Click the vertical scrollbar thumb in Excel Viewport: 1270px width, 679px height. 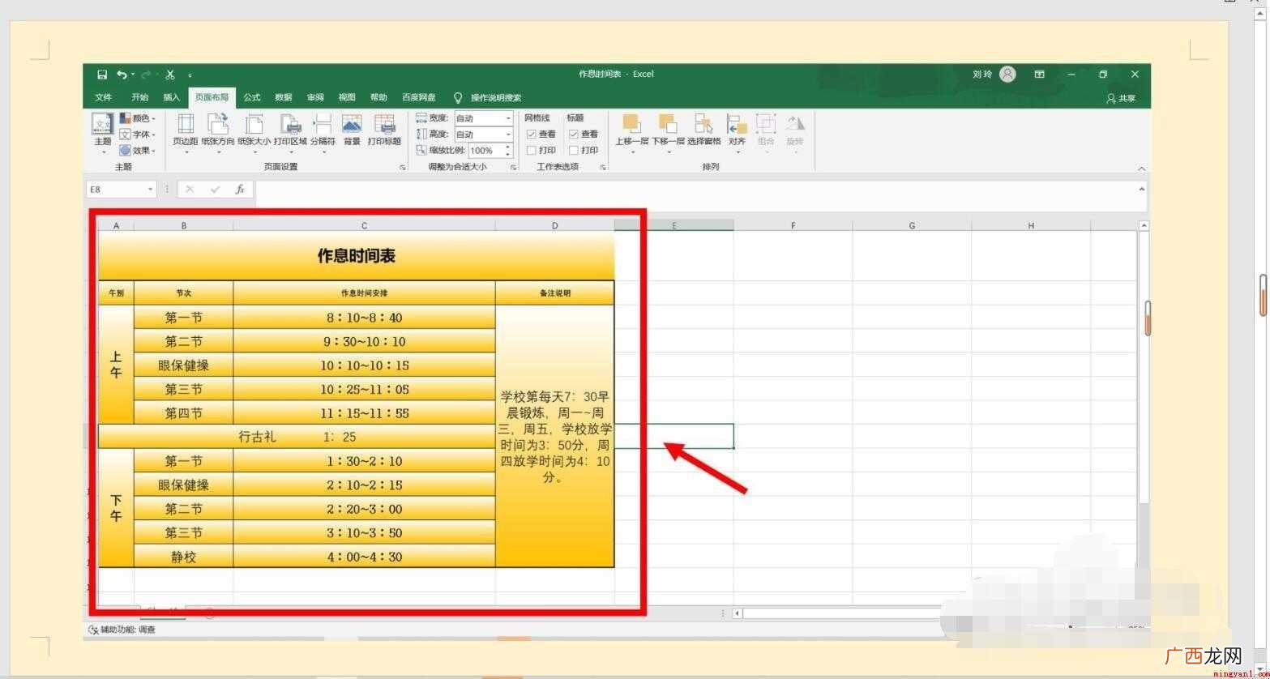click(1147, 318)
